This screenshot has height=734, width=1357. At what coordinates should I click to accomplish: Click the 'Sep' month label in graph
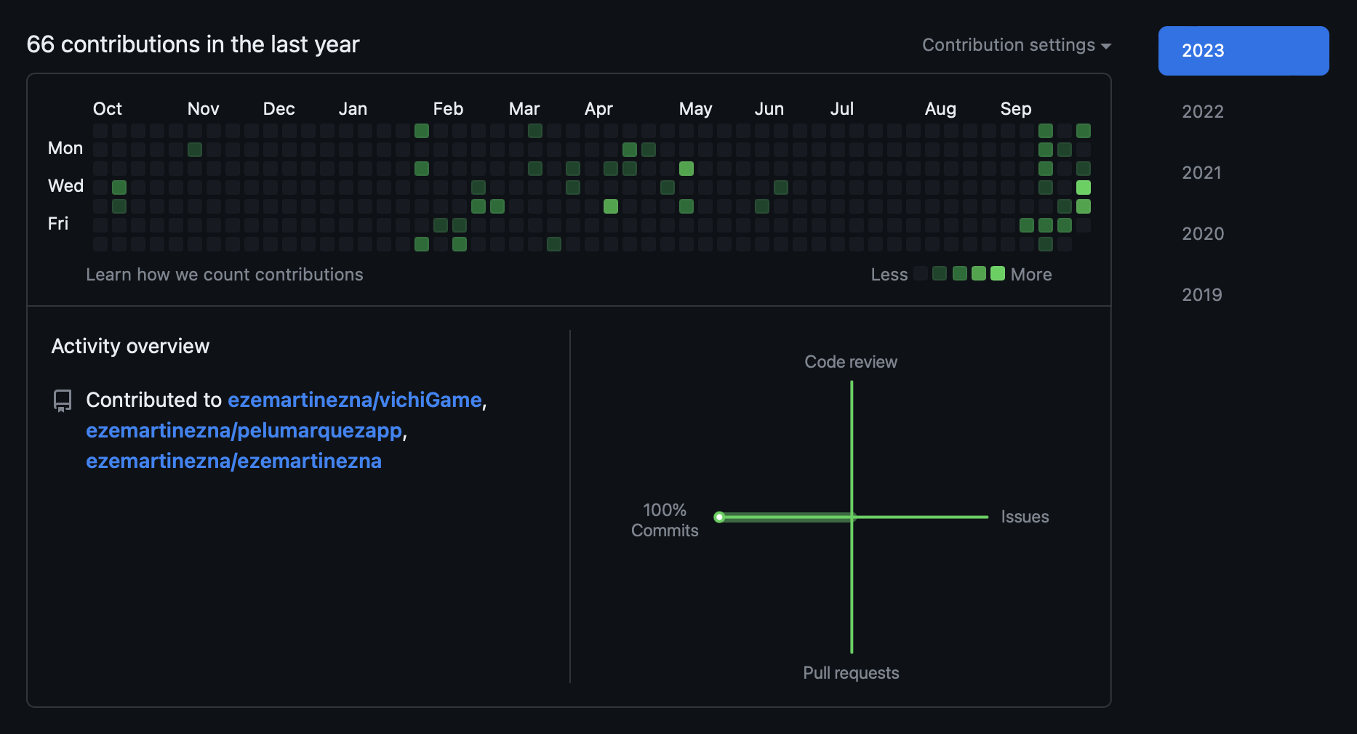tap(1016, 109)
